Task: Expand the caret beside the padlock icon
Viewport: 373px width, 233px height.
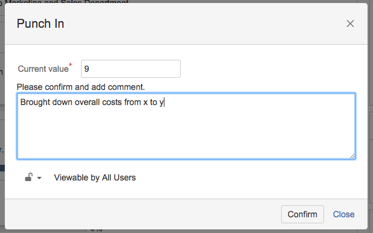Action: pyautogui.click(x=39, y=177)
